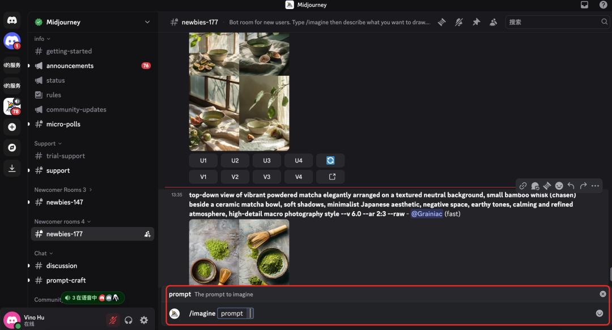Show member list icon in header
This screenshot has height=330, width=612.
(x=494, y=22)
